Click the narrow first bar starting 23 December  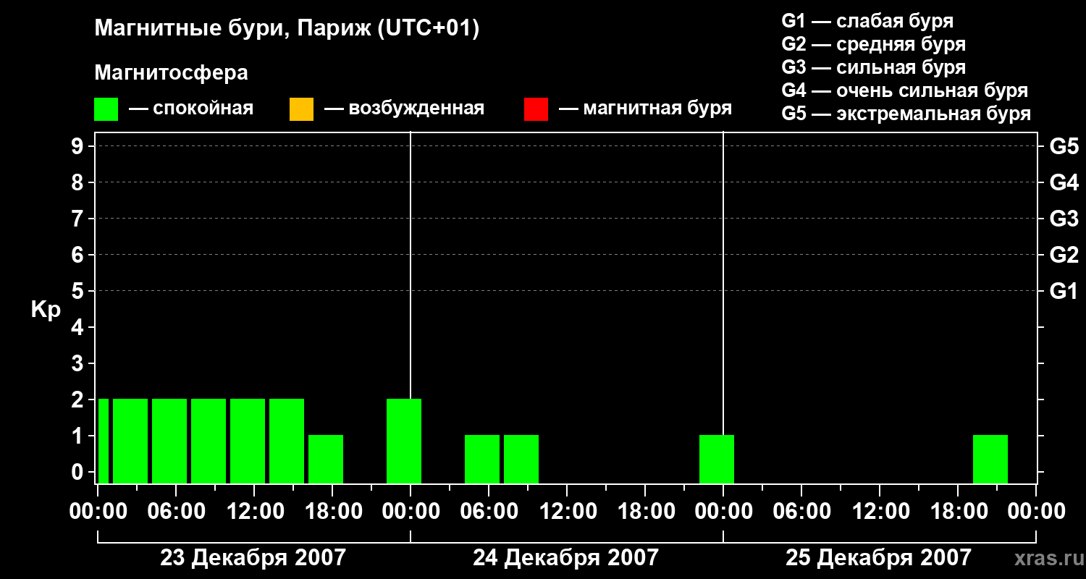point(104,441)
